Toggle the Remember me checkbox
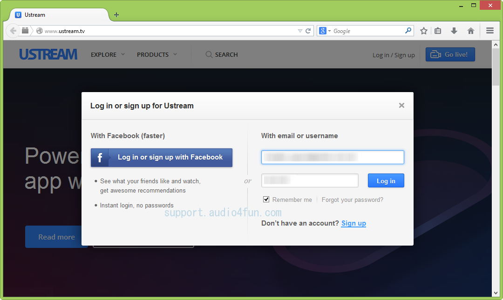 pos(266,200)
